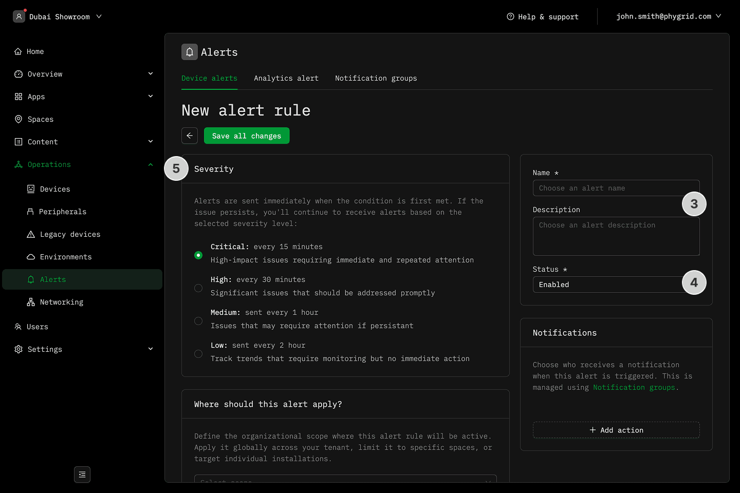Click the sidebar collapse icon at bottom

82,475
